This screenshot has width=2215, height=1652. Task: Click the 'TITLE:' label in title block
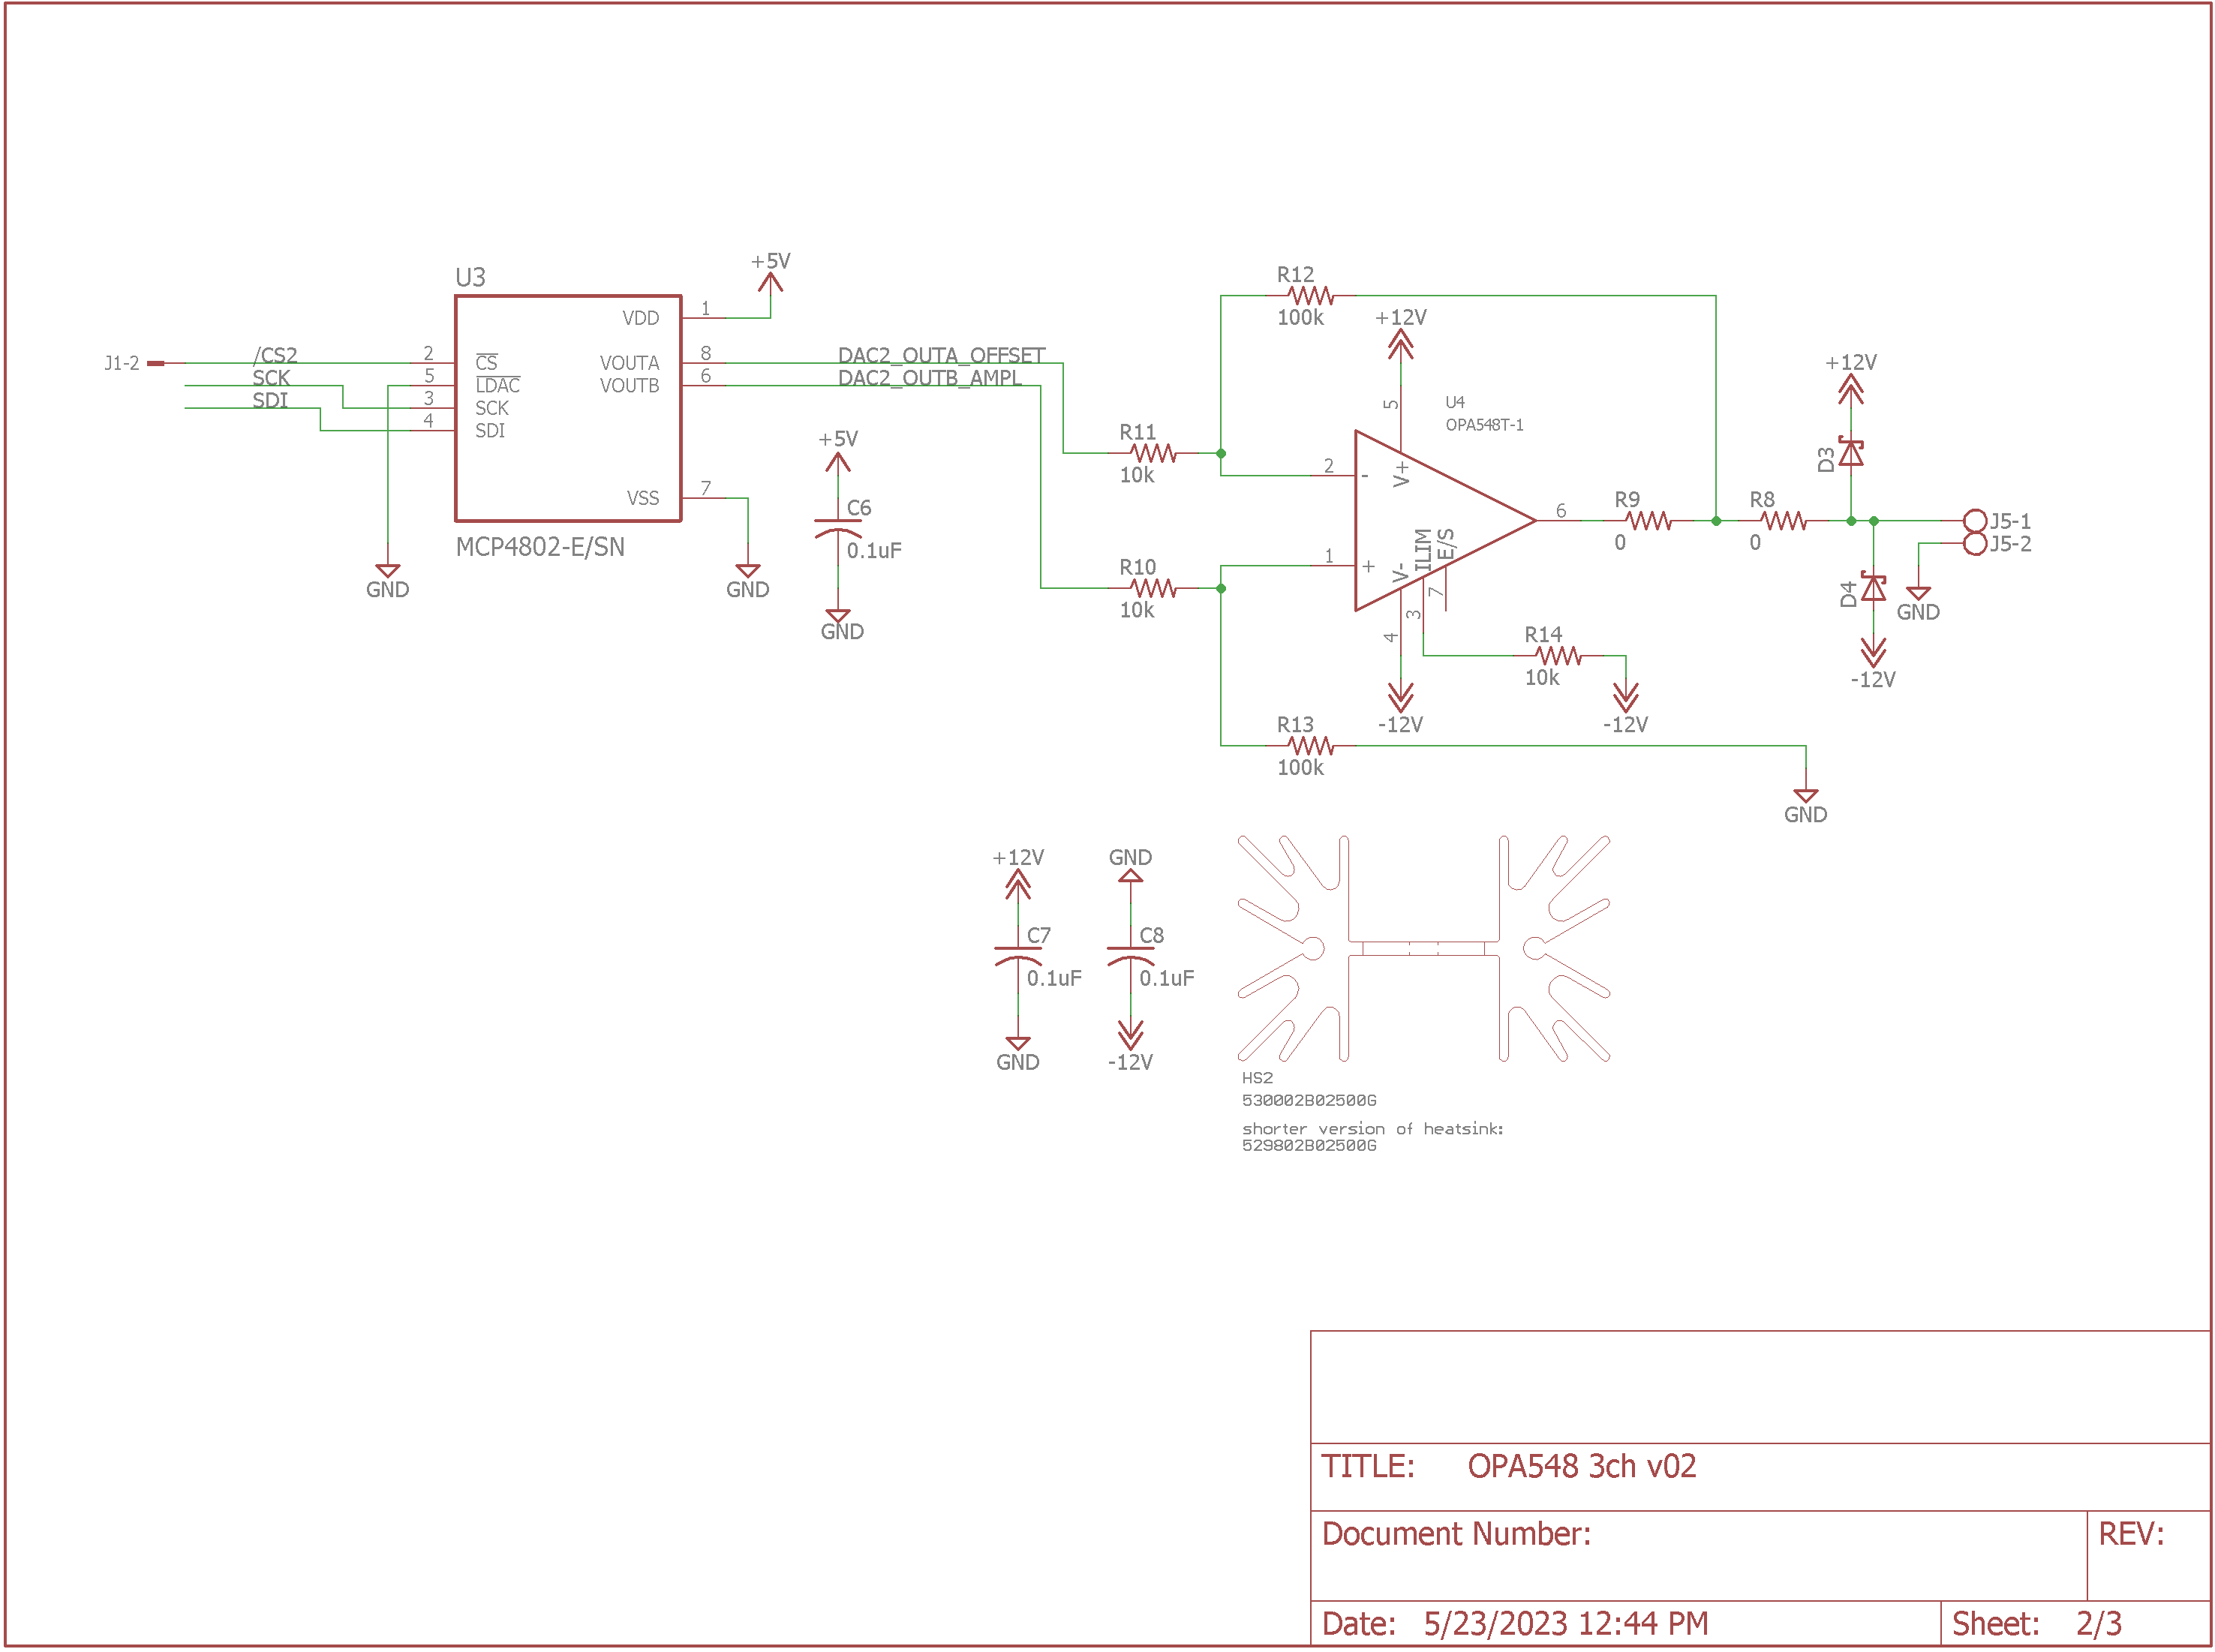tap(1368, 1466)
